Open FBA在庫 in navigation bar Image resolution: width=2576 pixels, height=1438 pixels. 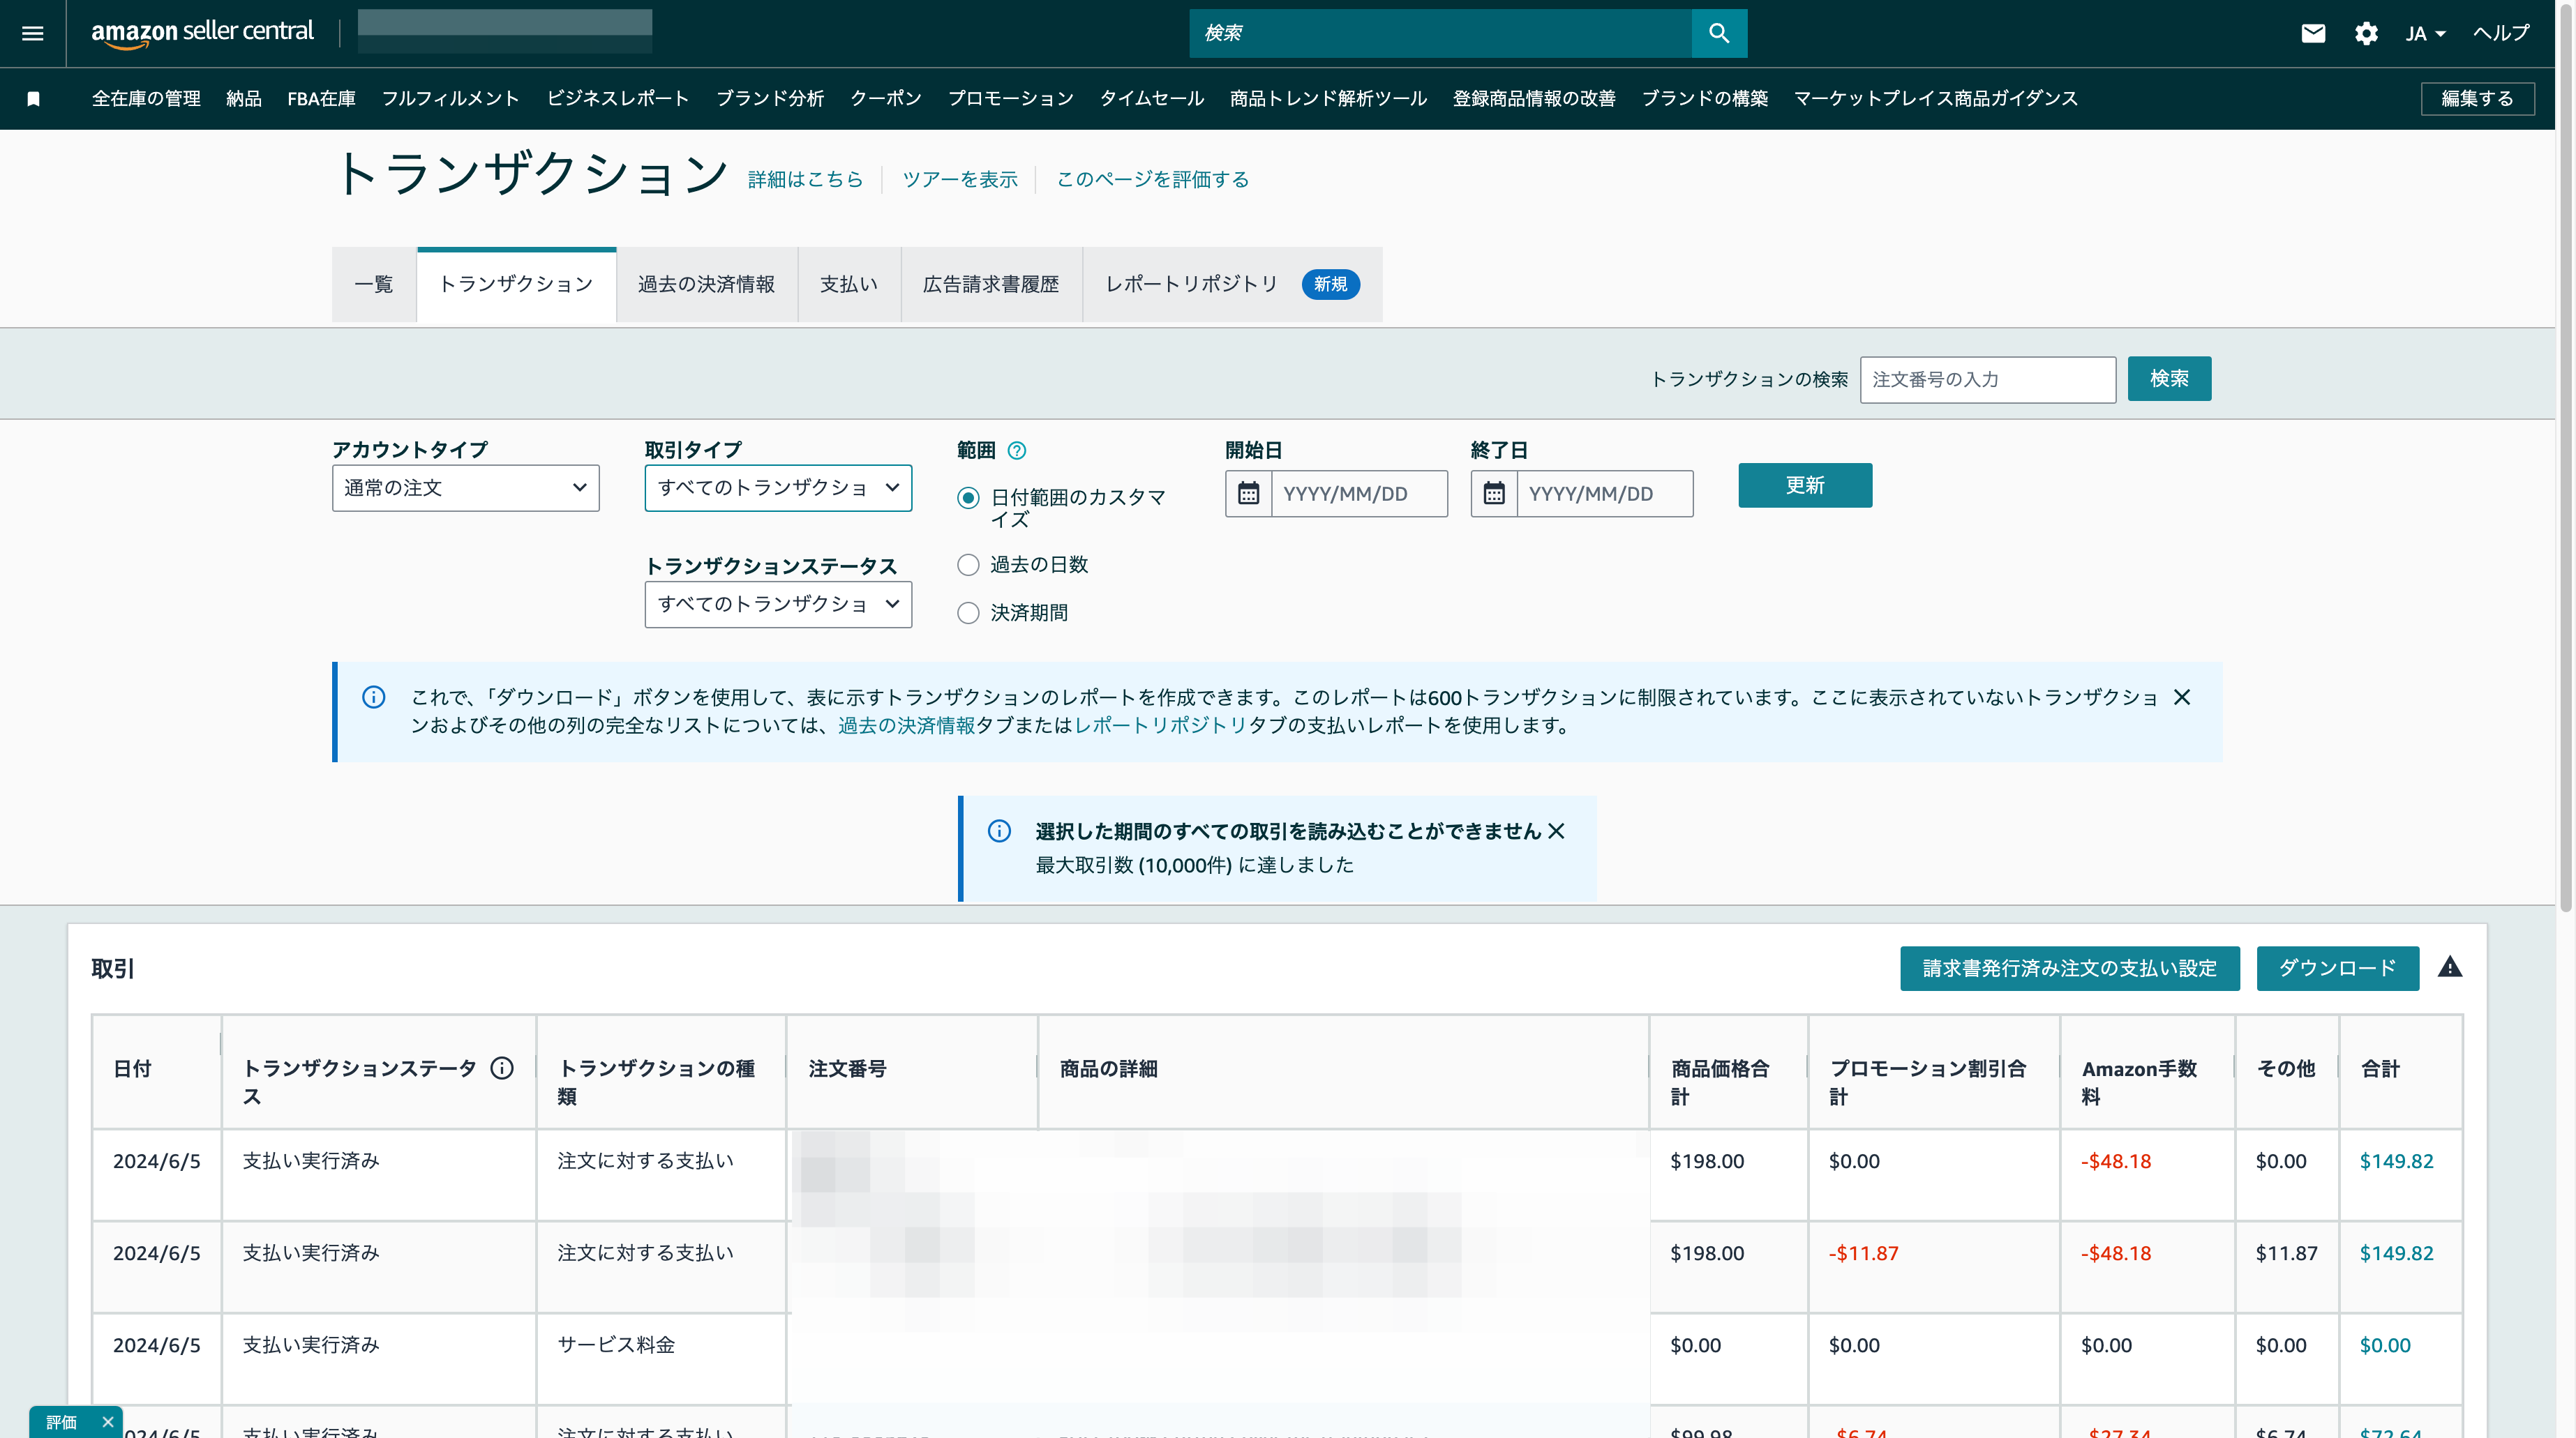(321, 99)
